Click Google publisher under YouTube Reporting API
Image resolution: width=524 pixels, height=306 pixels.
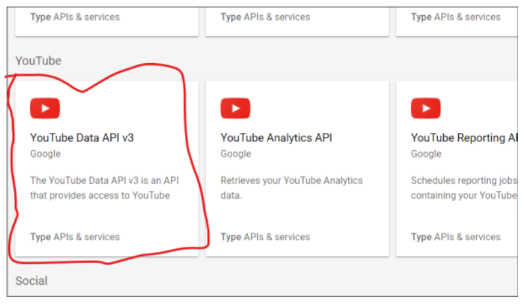(427, 154)
